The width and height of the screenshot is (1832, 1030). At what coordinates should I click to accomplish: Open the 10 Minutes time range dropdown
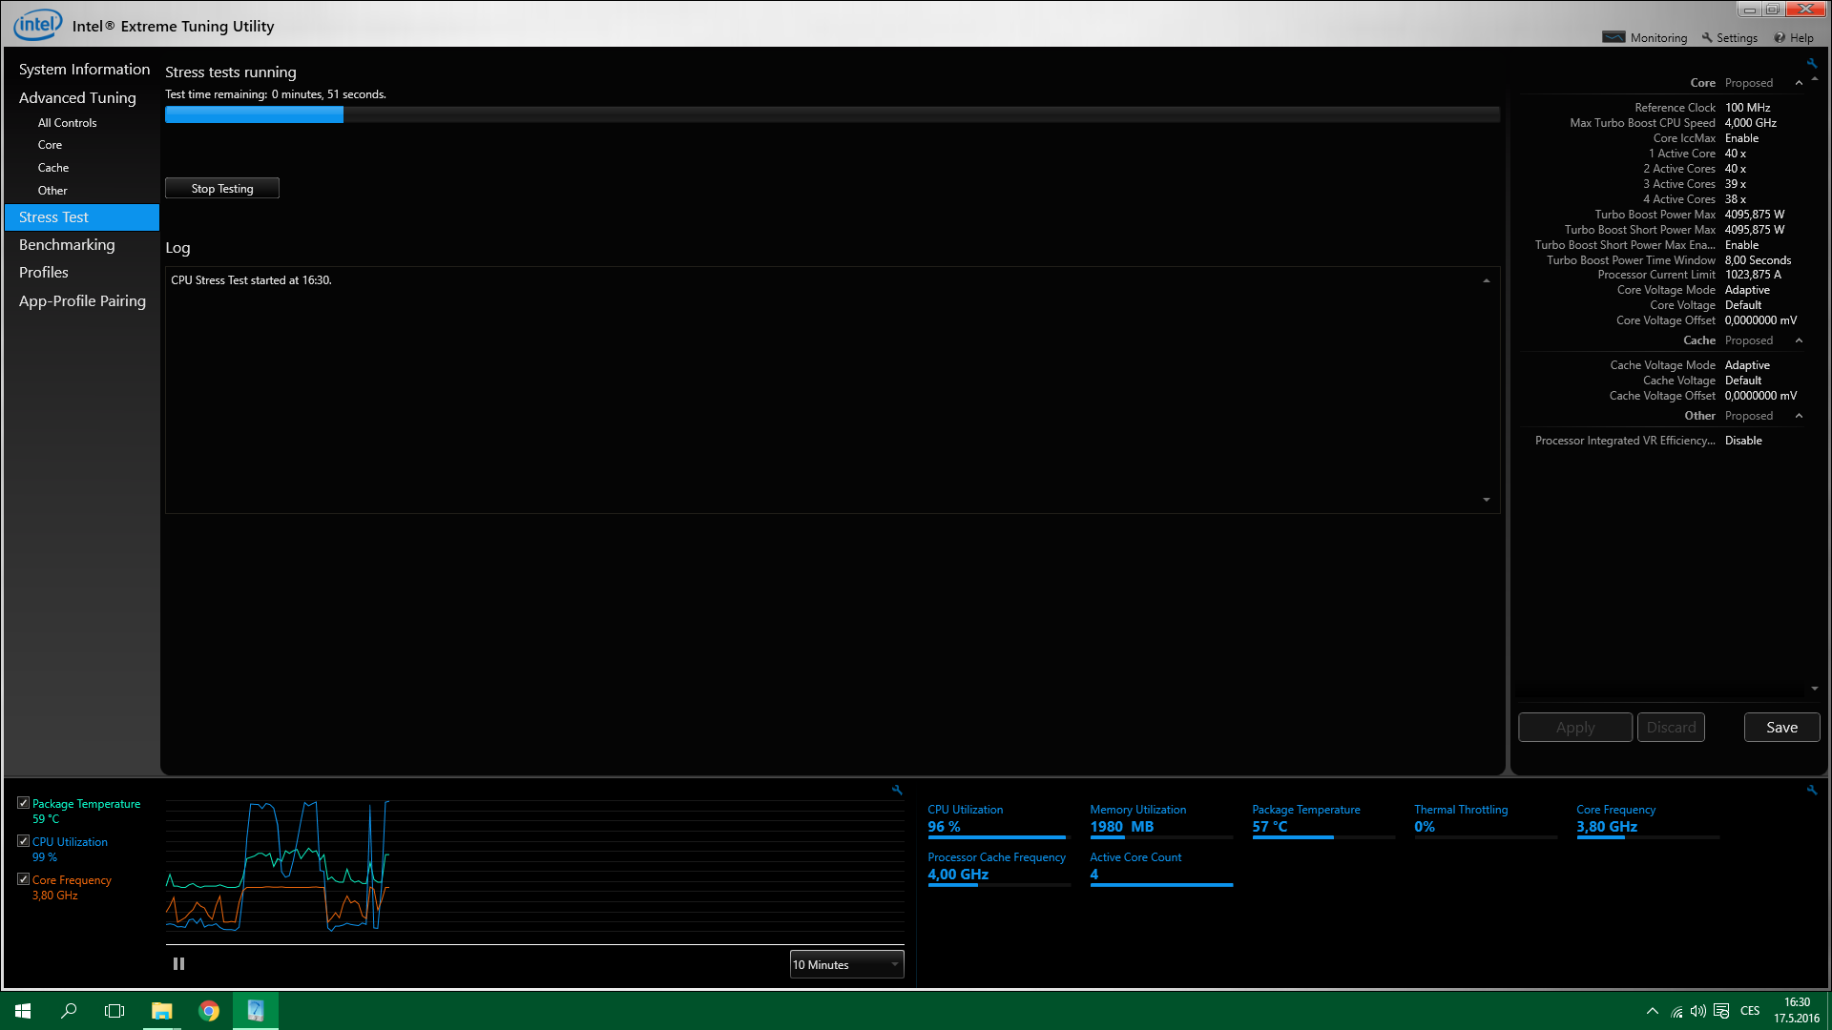coord(846,964)
